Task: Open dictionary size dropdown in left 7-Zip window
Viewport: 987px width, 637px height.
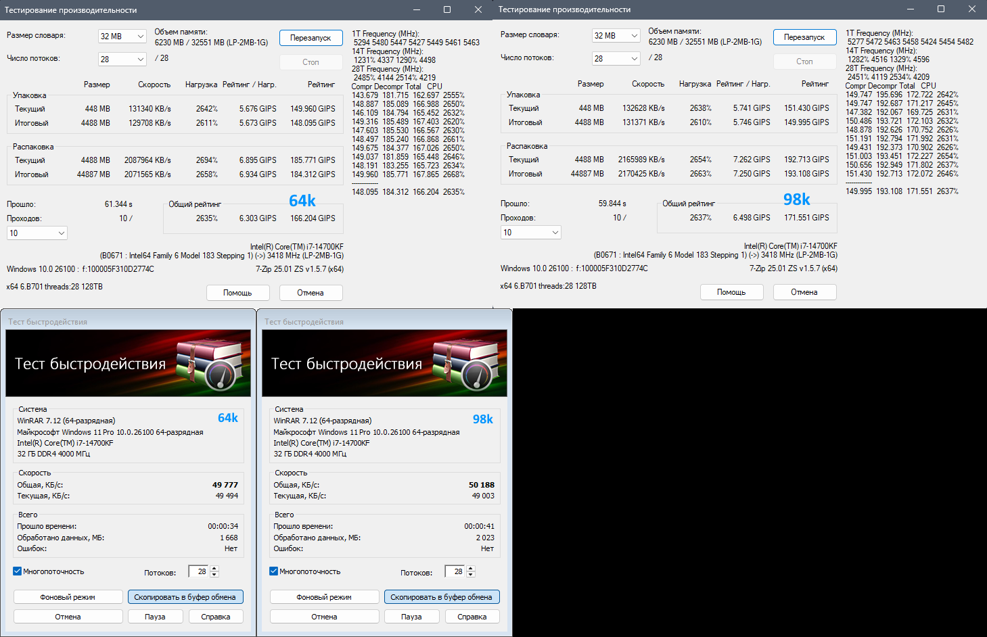Action: click(122, 37)
